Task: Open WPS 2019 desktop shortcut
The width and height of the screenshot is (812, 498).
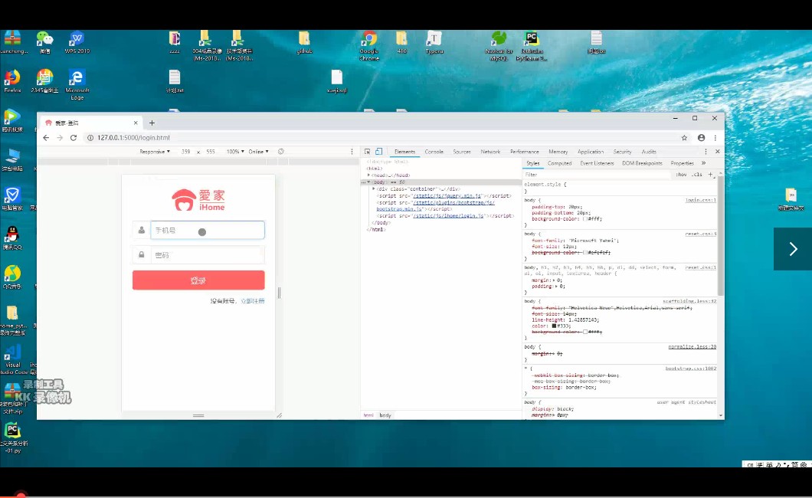Action: coord(77,42)
